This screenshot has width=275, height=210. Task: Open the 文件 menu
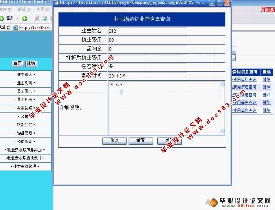coord(6,9)
